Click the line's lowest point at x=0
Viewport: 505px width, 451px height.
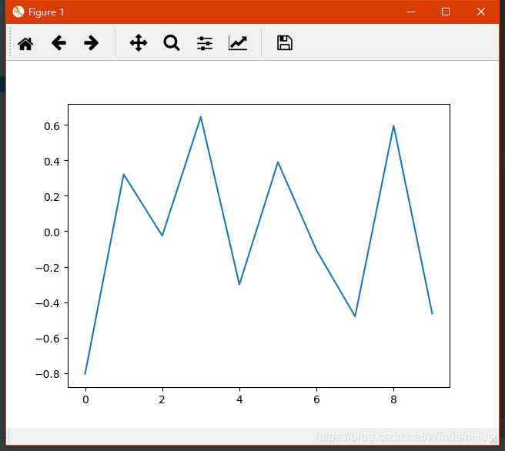coord(85,373)
